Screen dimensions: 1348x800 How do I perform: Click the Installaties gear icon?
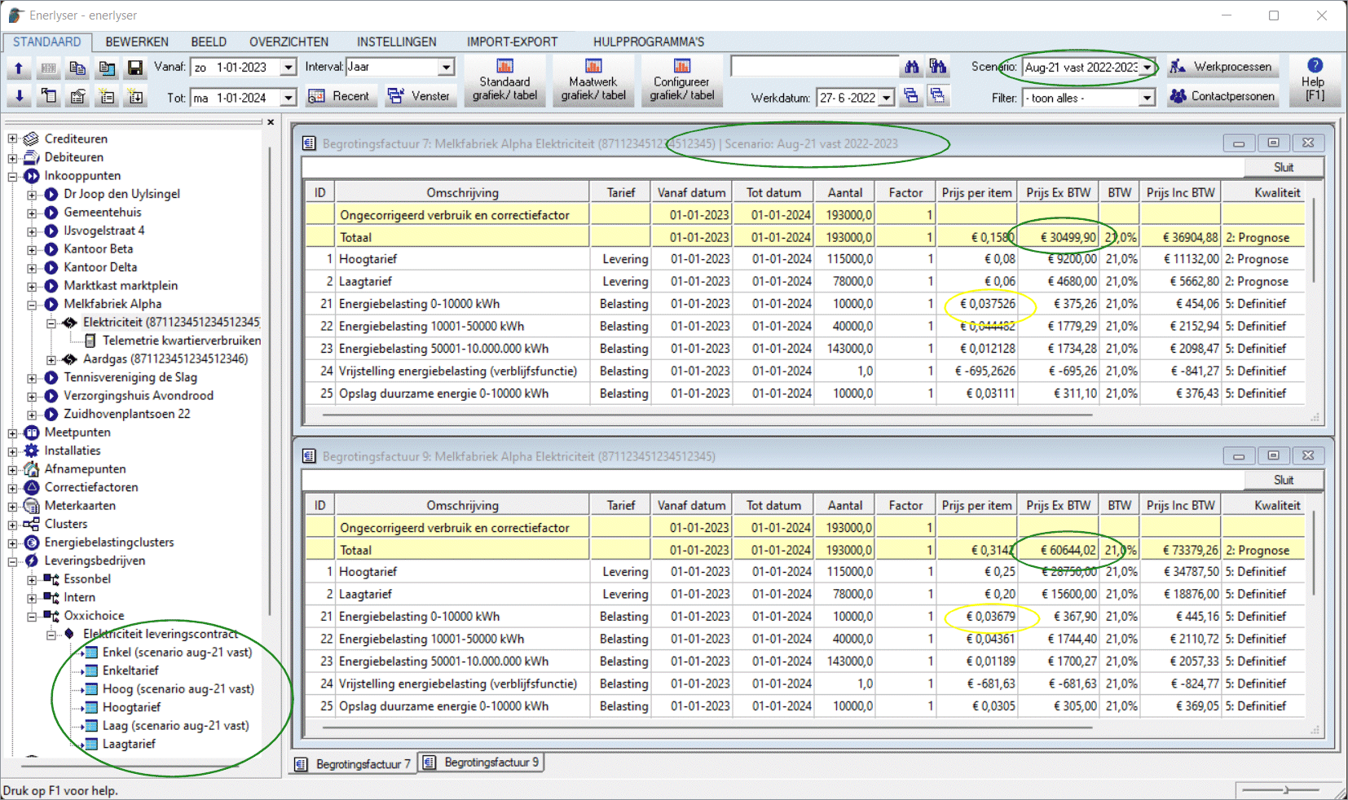pyautogui.click(x=32, y=451)
